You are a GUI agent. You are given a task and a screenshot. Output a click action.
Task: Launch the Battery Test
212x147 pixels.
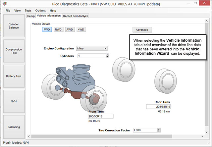point(14,76)
